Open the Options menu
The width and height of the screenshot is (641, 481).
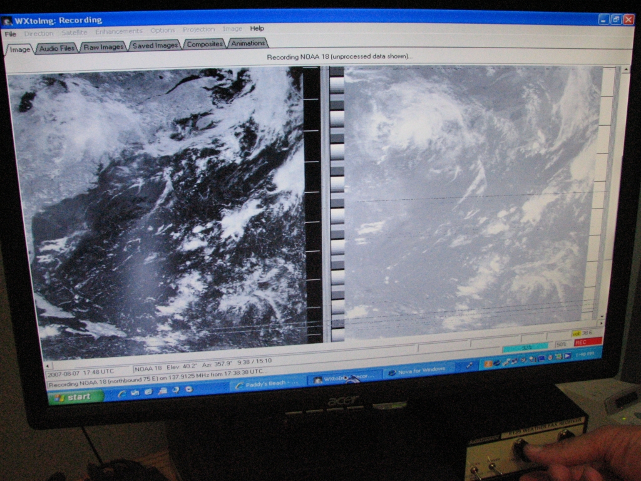point(162,30)
